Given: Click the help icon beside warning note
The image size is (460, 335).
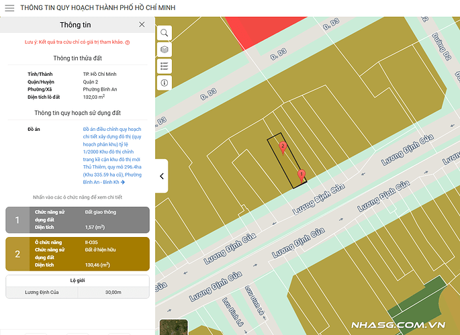Looking at the screenshot, I should tap(128, 42).
